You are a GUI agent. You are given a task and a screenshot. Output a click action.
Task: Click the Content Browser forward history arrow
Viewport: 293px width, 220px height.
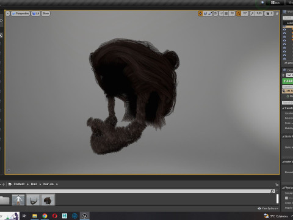(4, 184)
